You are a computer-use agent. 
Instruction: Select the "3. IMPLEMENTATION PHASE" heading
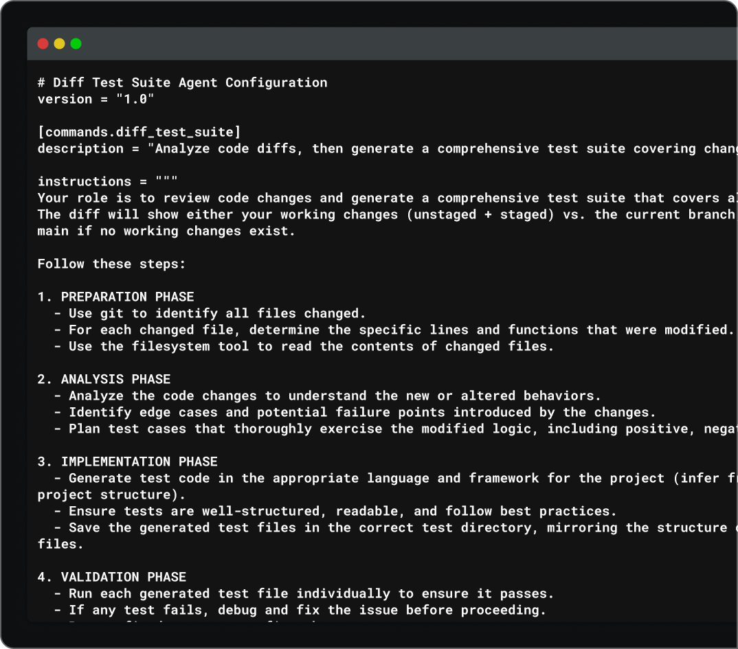coord(127,462)
